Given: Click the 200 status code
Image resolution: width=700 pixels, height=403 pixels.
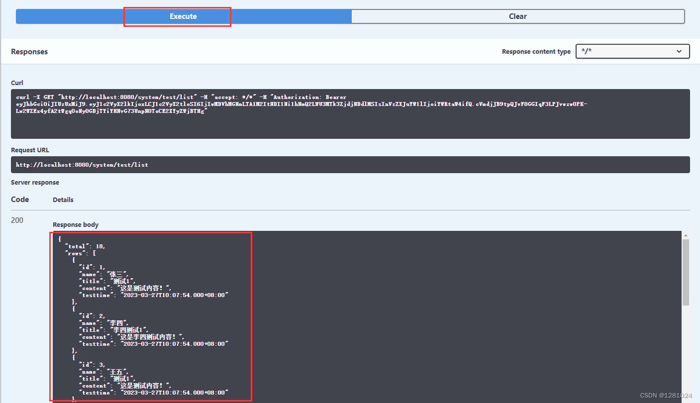Looking at the screenshot, I should 17,220.
